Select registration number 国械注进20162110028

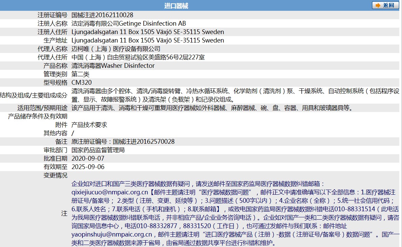(x=102, y=15)
